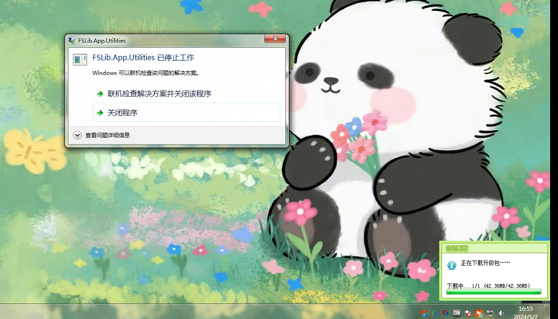Click the green arrow next to 关闭程序
Screen dimensions: 558x319
[x=100, y=113]
